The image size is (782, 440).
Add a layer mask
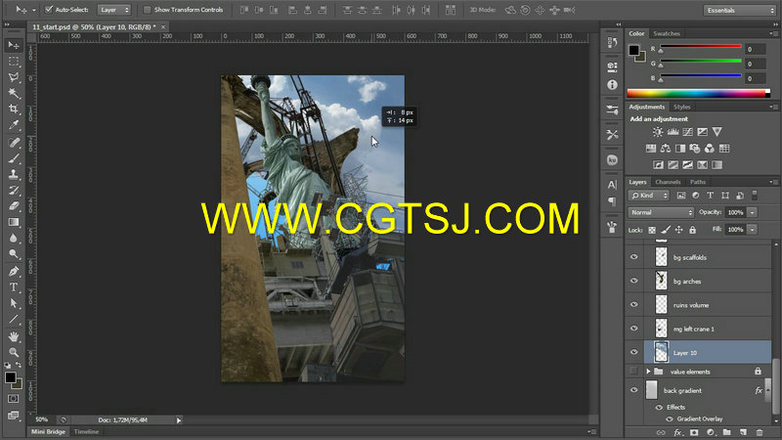coord(694,432)
